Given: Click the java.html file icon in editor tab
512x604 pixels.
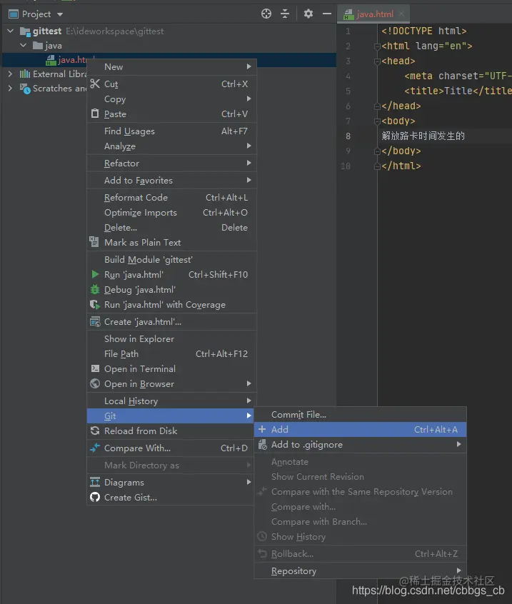Looking at the screenshot, I should 348,15.
